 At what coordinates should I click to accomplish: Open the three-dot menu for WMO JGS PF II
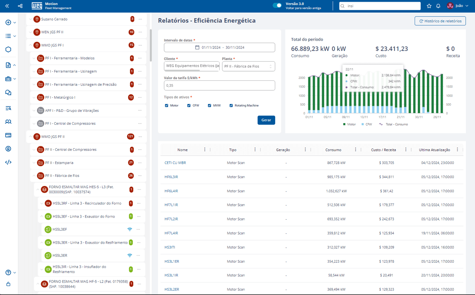pos(140,137)
